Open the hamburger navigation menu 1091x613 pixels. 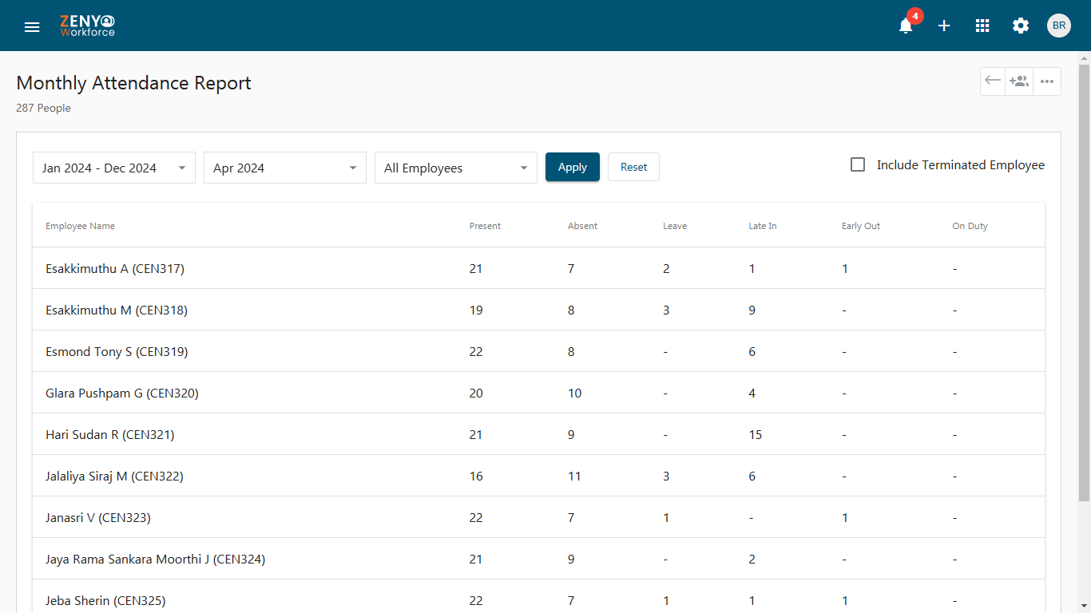(x=32, y=26)
